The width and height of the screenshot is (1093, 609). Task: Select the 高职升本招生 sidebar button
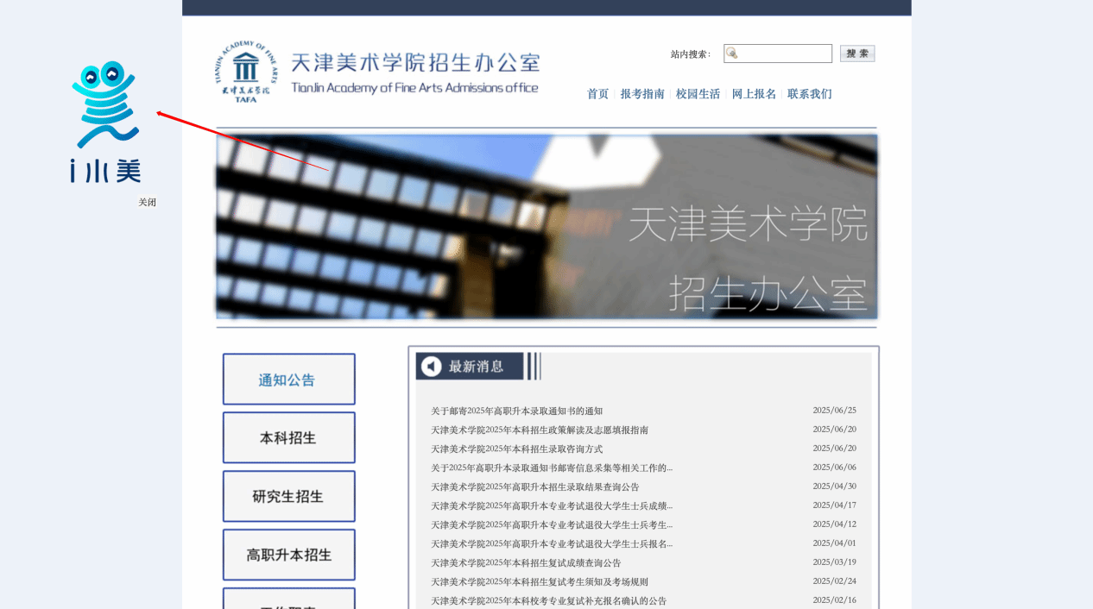tap(288, 556)
